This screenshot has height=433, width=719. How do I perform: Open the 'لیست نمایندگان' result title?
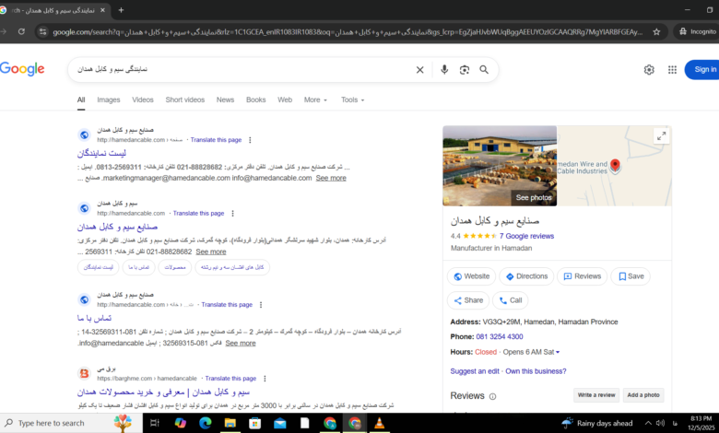pyautogui.click(x=101, y=153)
